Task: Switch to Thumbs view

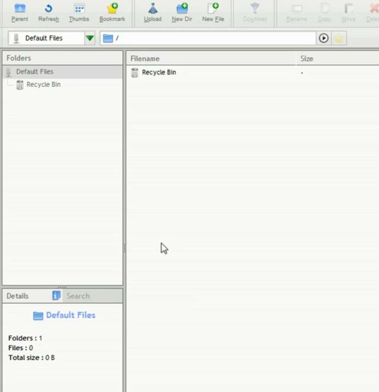Action: (79, 13)
